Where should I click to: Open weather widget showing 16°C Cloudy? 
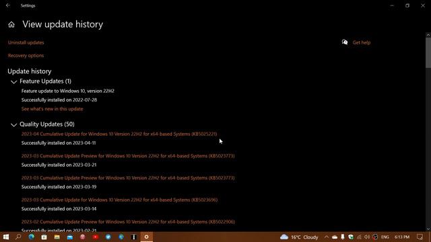299,237
